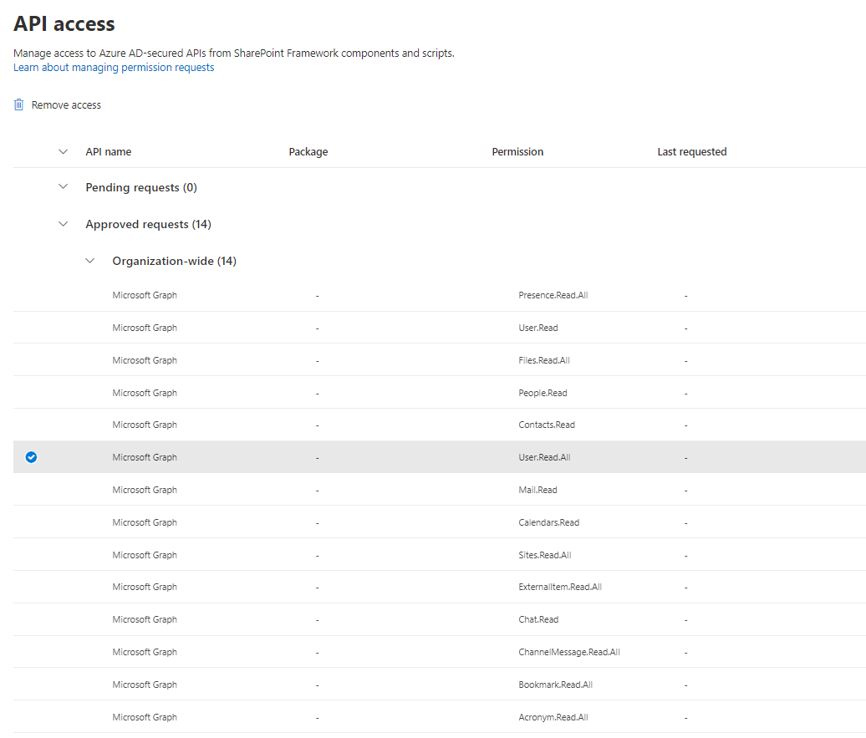Click the Remove access trash icon
The width and height of the screenshot is (866, 738).
(x=18, y=104)
